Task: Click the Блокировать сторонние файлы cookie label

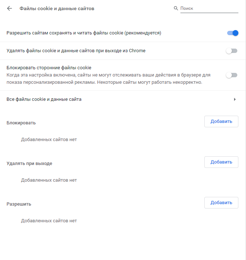Action: (x=49, y=68)
